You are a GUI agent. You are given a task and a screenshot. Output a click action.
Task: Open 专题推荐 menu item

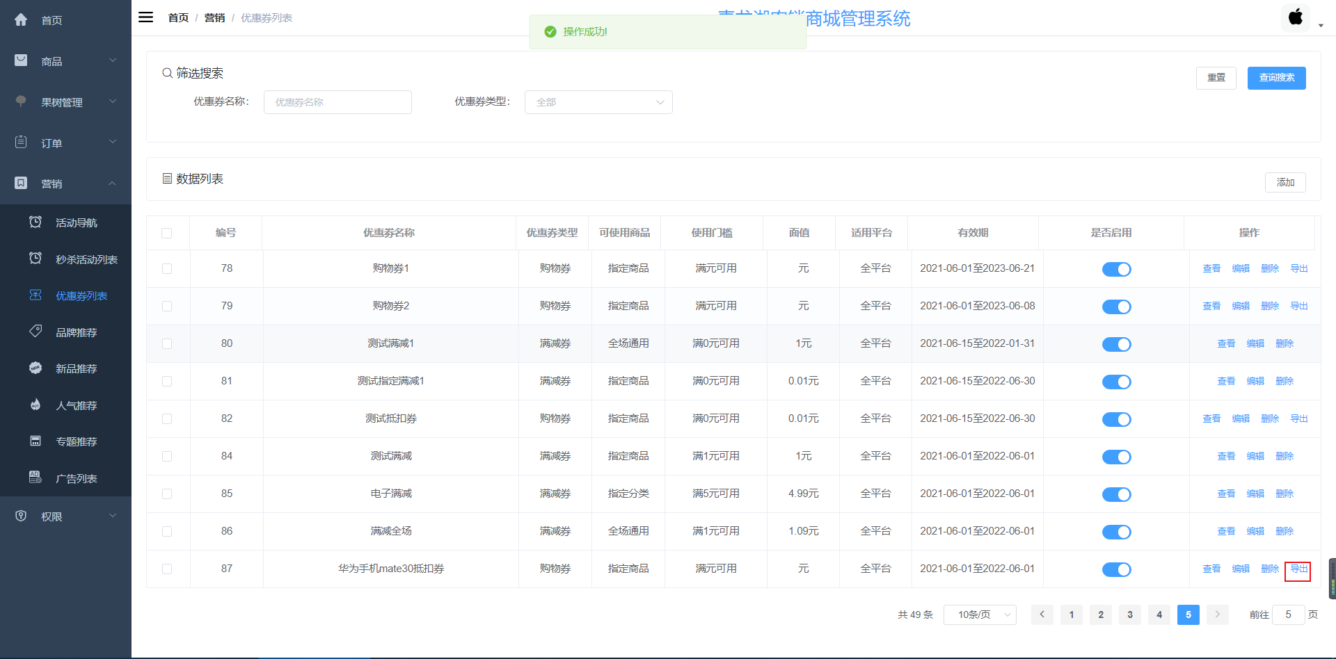(65, 441)
